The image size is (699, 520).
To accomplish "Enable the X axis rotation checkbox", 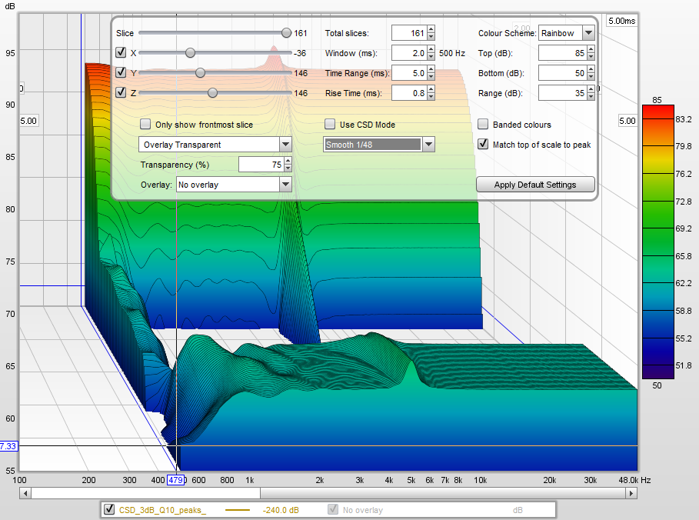I will 121,52.
